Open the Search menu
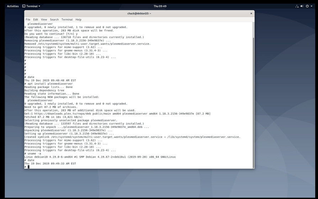 (54, 20)
